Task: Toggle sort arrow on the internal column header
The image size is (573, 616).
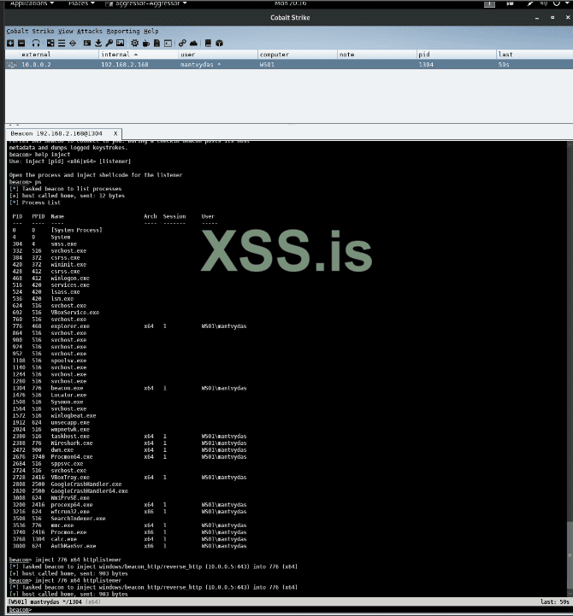Action: click(x=136, y=55)
